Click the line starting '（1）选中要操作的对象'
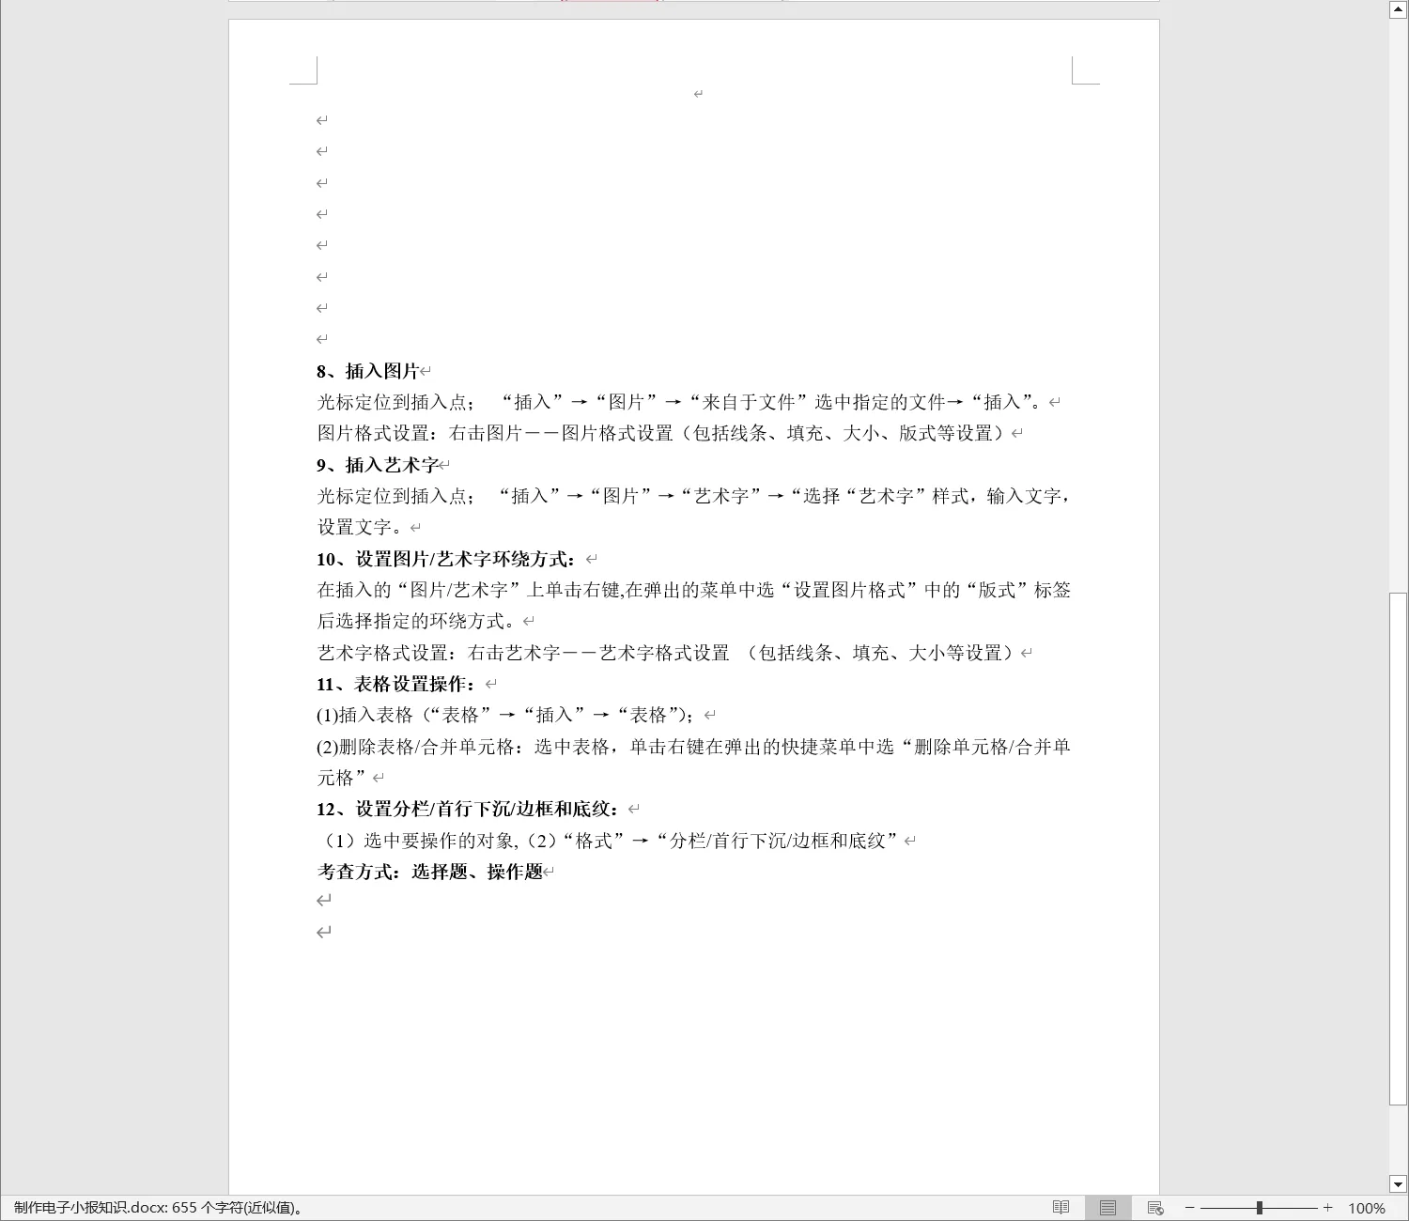 point(611,841)
